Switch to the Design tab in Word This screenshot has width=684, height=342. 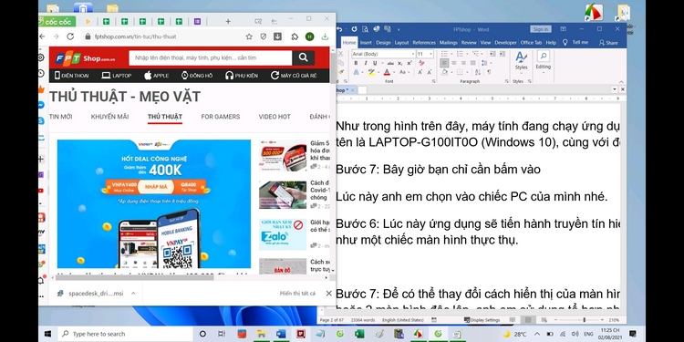click(x=383, y=42)
